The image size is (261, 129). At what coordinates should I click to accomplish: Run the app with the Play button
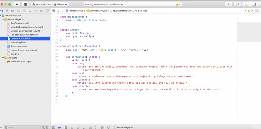(x=17, y=5)
